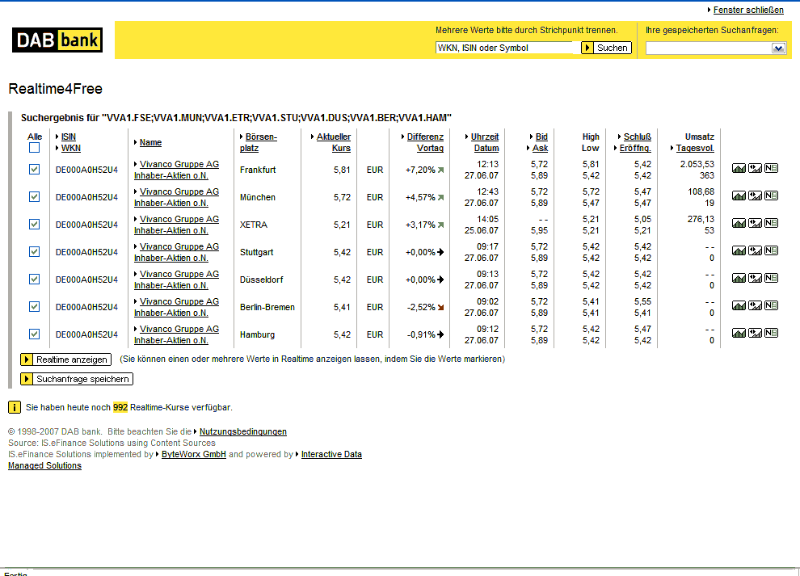Click the Realtime anzeigen button
Screen dimensions: 800x576
click(65, 359)
